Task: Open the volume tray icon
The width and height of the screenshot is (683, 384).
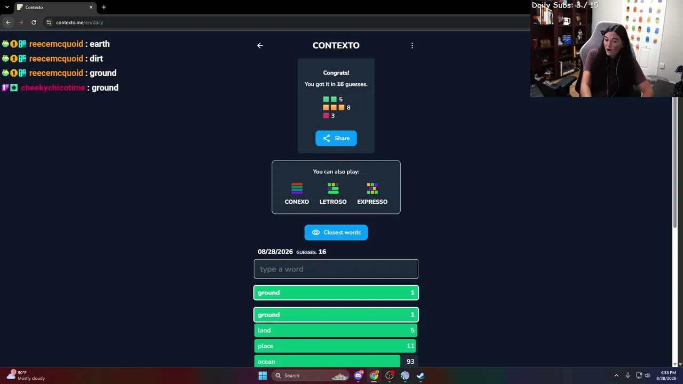Action: pyautogui.click(x=647, y=375)
